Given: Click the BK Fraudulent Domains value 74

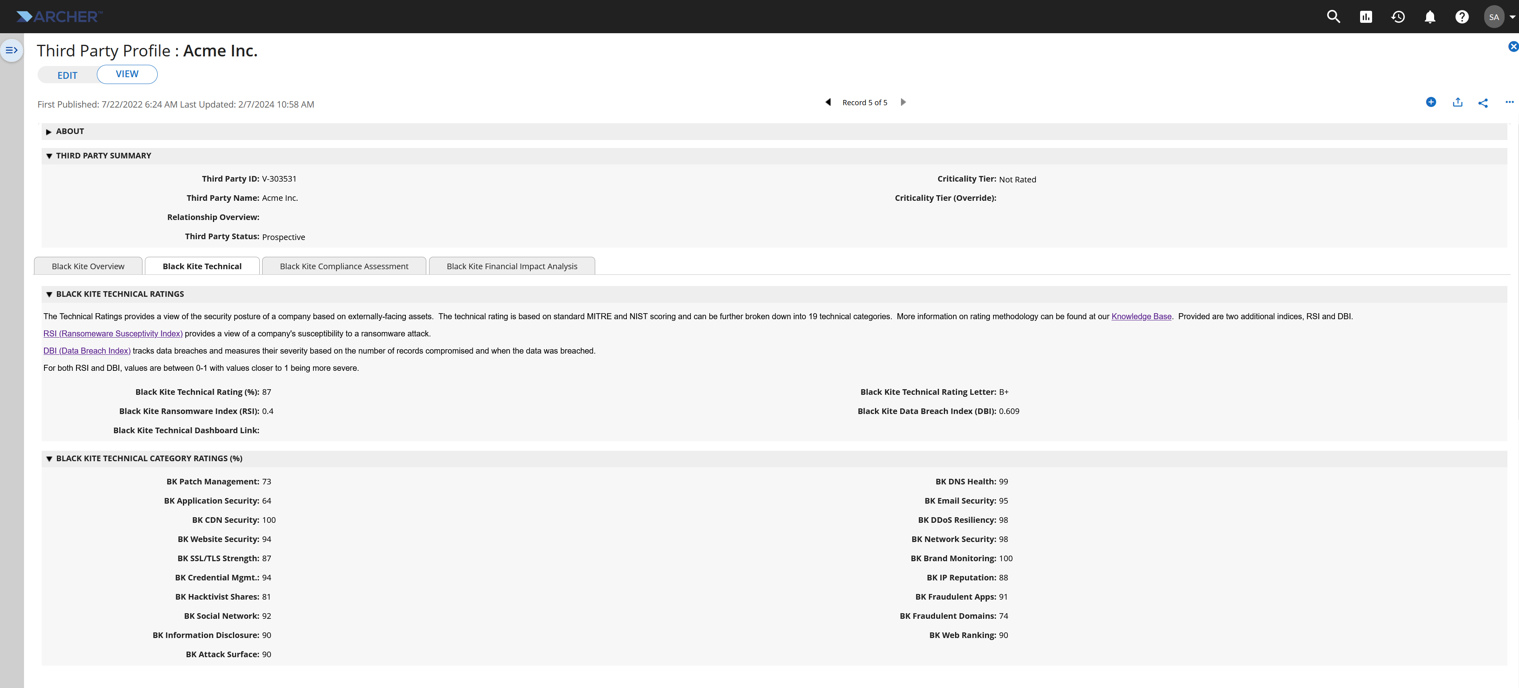Looking at the screenshot, I should [1003, 616].
